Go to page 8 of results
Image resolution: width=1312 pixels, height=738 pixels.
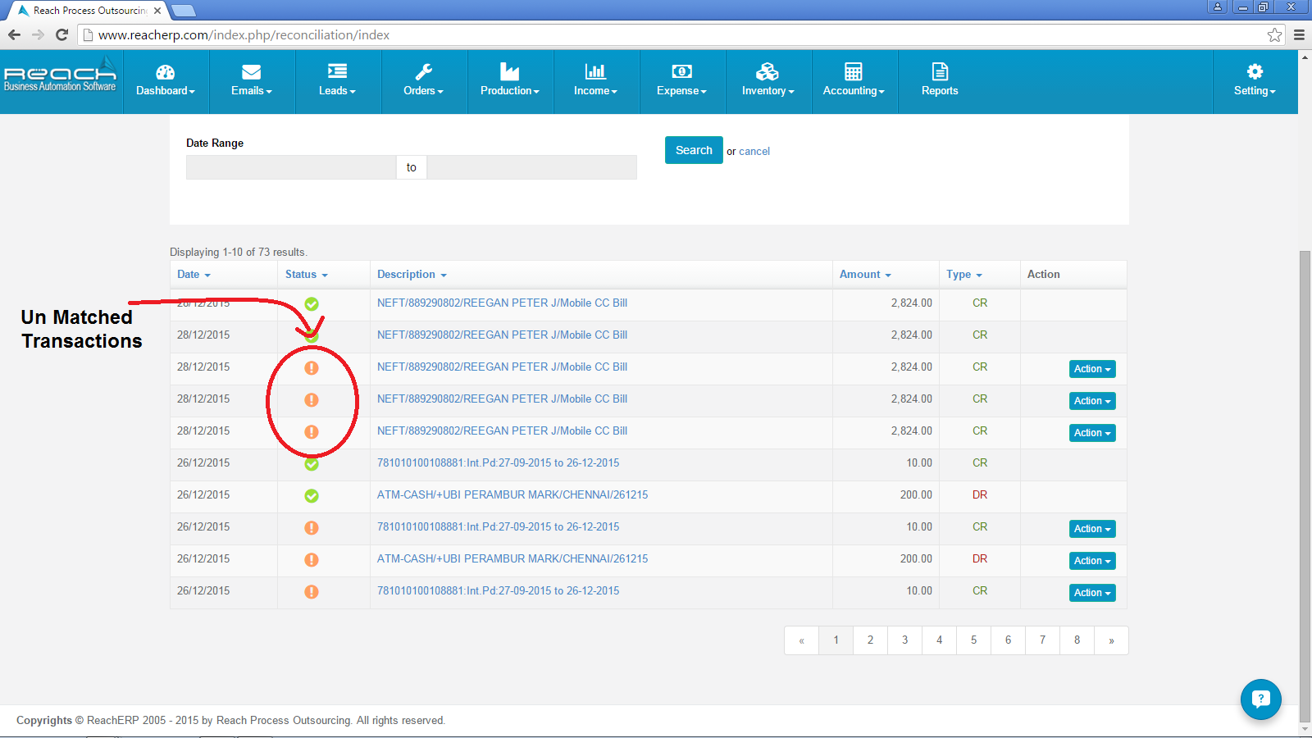pos(1077,640)
